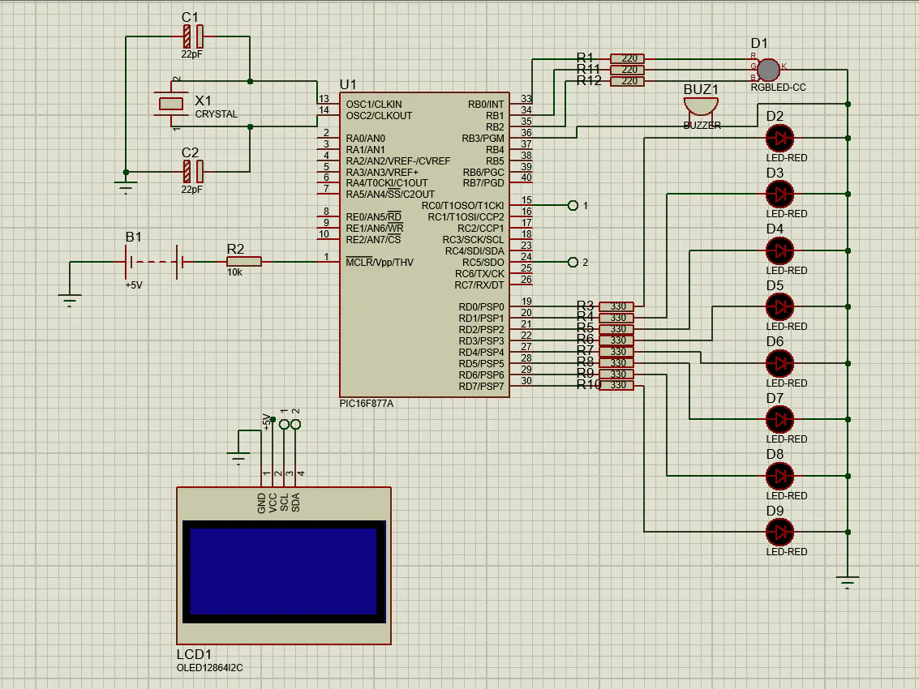
Task: Click the MCLR/Vpp/THV pin label
Action: point(380,263)
